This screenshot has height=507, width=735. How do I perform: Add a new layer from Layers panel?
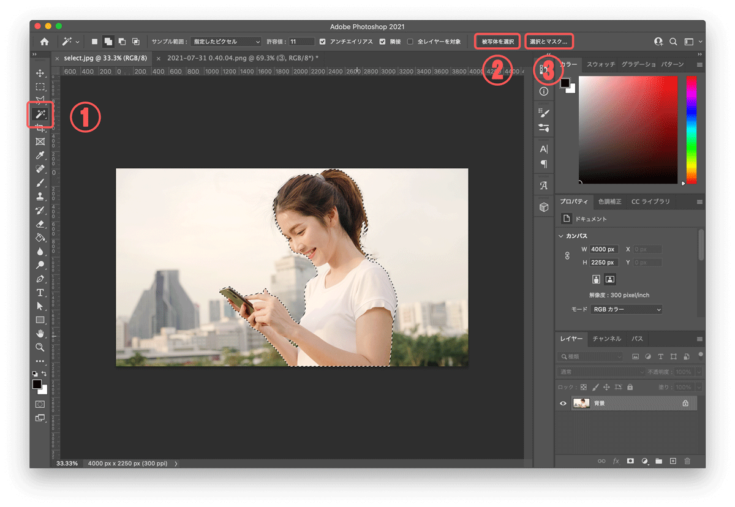click(673, 461)
